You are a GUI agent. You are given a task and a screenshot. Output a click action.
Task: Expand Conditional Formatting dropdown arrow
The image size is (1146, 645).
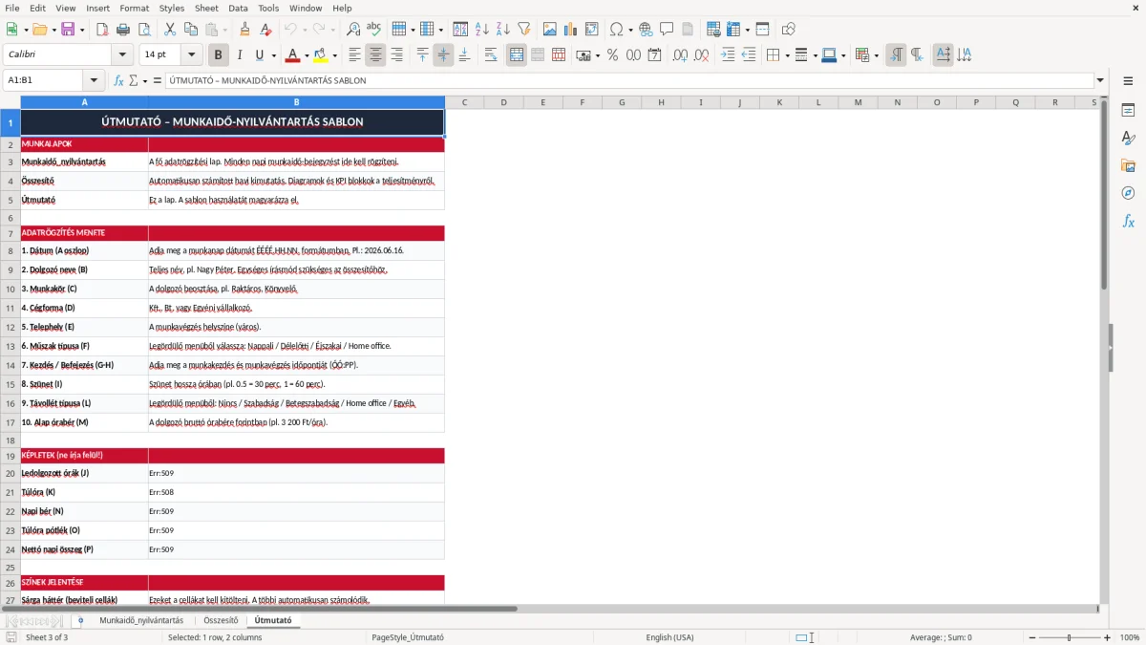[876, 55]
